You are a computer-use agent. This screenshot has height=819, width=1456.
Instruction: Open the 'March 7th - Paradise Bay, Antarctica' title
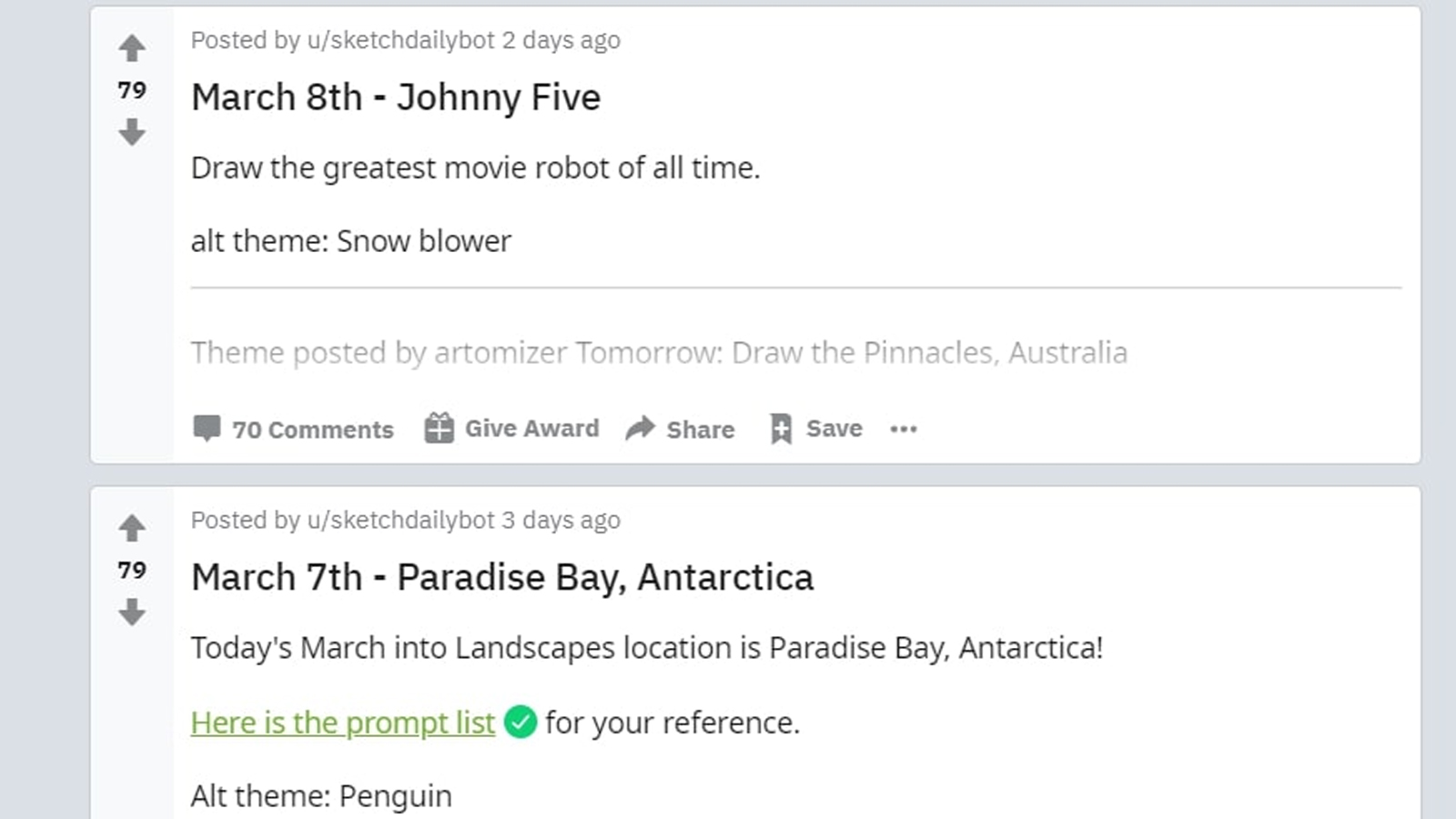click(x=502, y=577)
